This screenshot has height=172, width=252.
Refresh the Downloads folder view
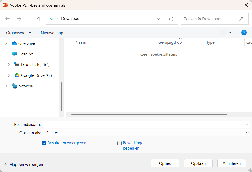(x=171, y=19)
